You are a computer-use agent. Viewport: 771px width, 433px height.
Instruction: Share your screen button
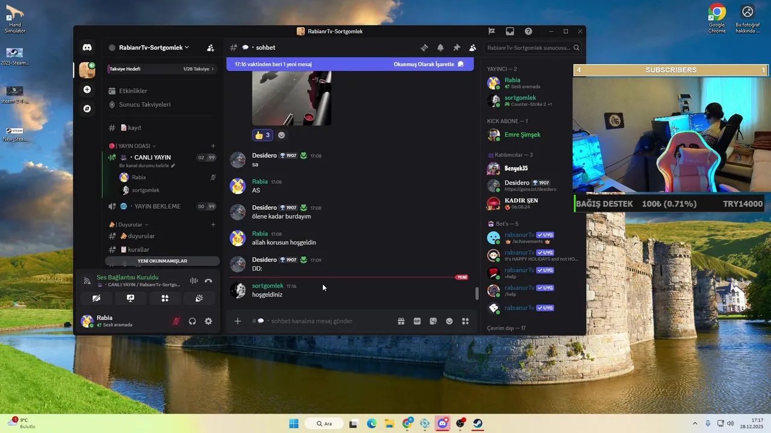(130, 298)
